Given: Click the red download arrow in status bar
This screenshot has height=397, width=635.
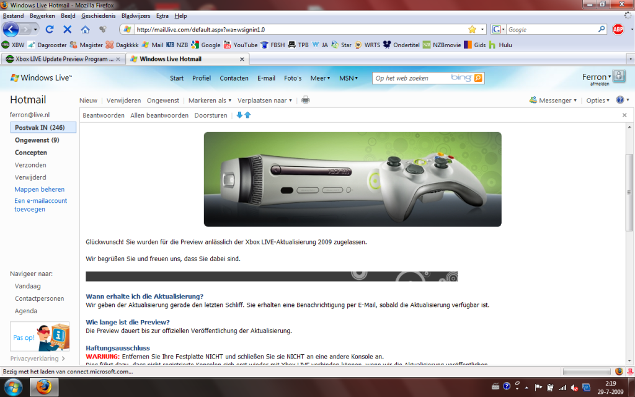Looking at the screenshot, I should [630, 372].
